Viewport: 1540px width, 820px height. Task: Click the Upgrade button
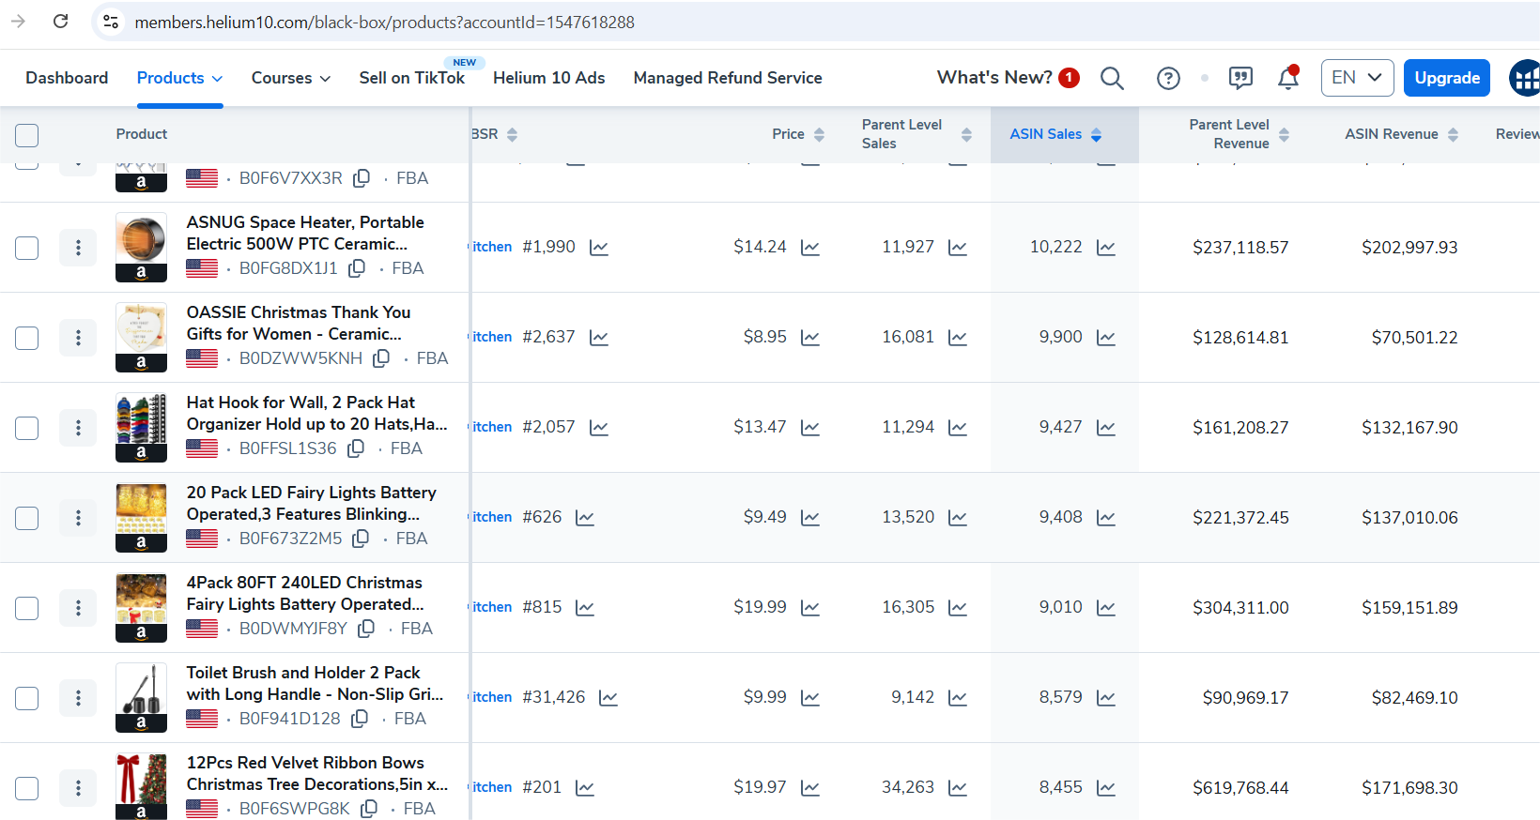coord(1447,78)
